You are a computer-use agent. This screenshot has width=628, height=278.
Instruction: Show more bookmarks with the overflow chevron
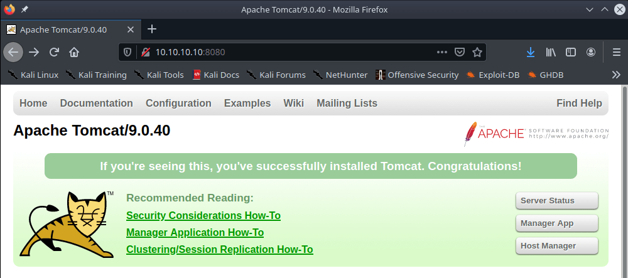(x=616, y=75)
